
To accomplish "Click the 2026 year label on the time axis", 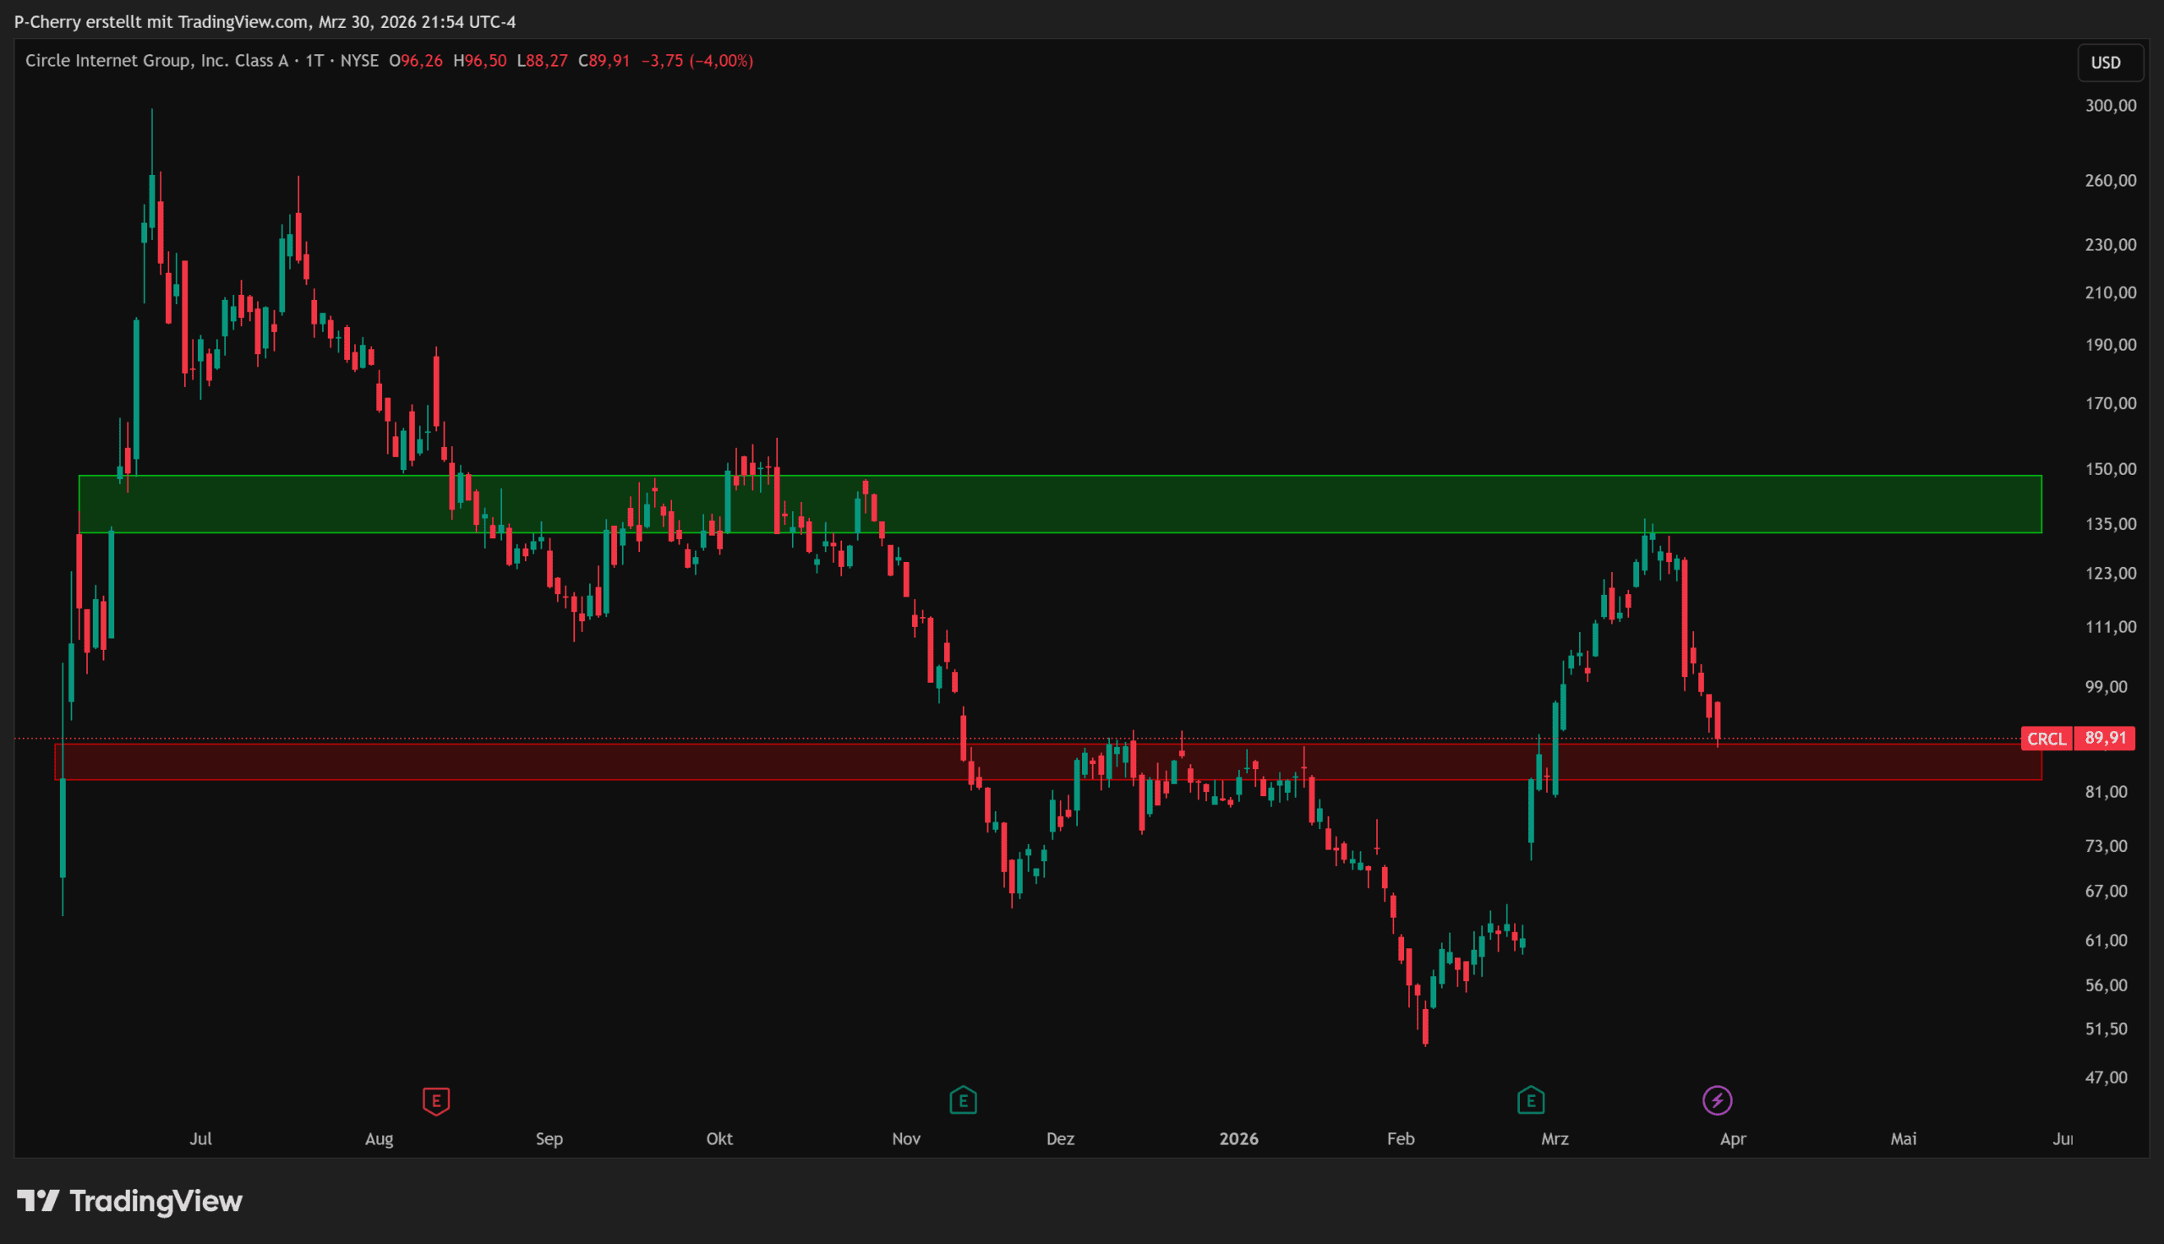I will click(1238, 1138).
